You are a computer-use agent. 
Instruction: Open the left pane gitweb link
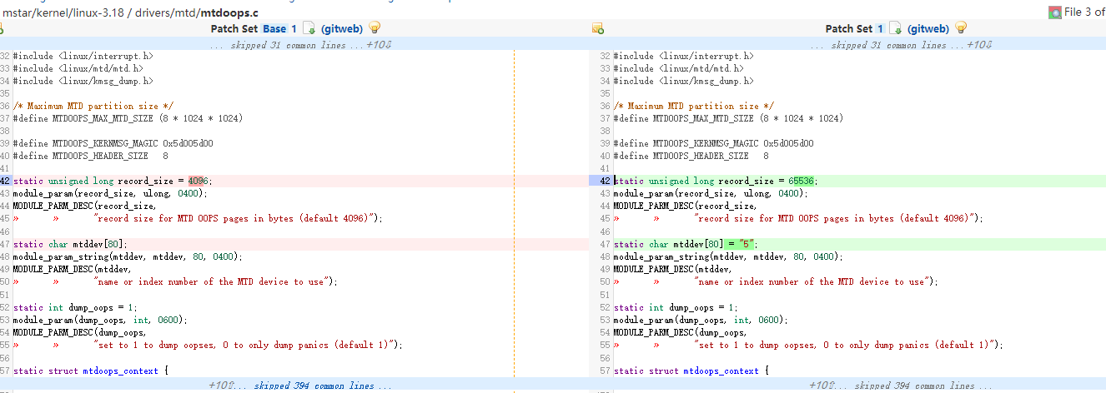[x=343, y=28]
